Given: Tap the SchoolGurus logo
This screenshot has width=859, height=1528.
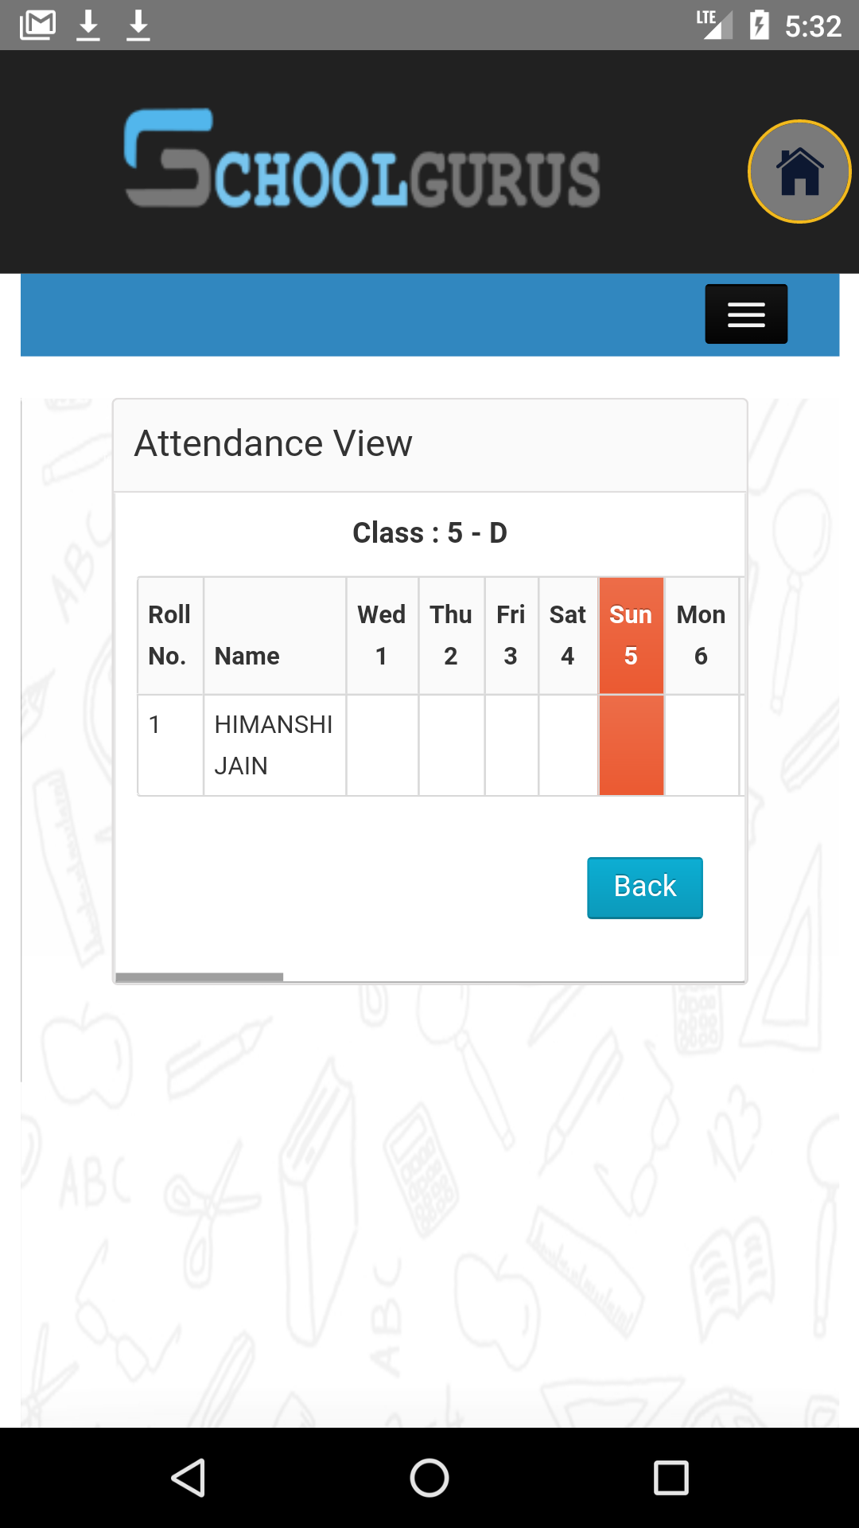Looking at the screenshot, I should (363, 160).
